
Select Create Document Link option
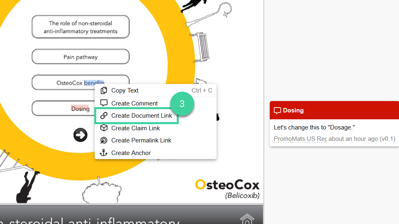[x=156, y=116]
